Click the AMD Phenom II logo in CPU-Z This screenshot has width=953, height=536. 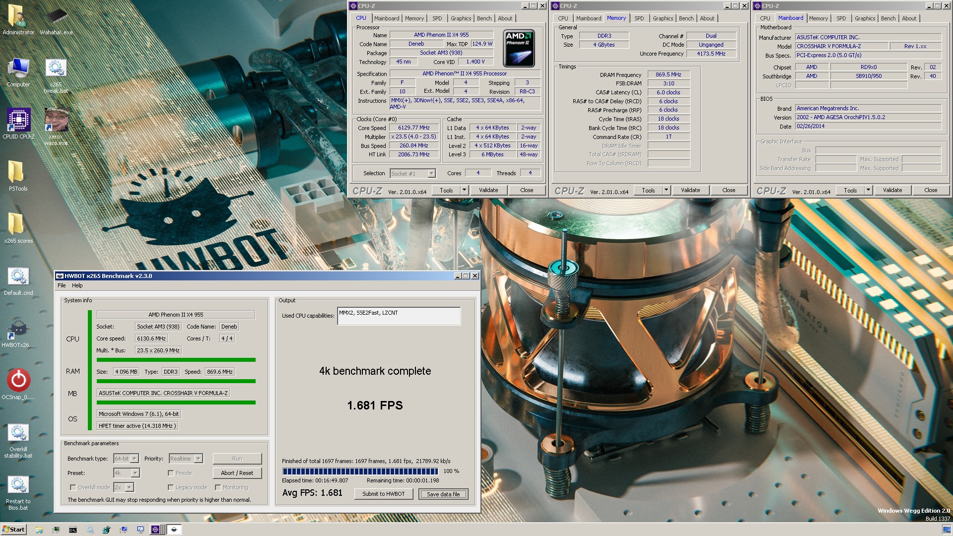point(519,48)
